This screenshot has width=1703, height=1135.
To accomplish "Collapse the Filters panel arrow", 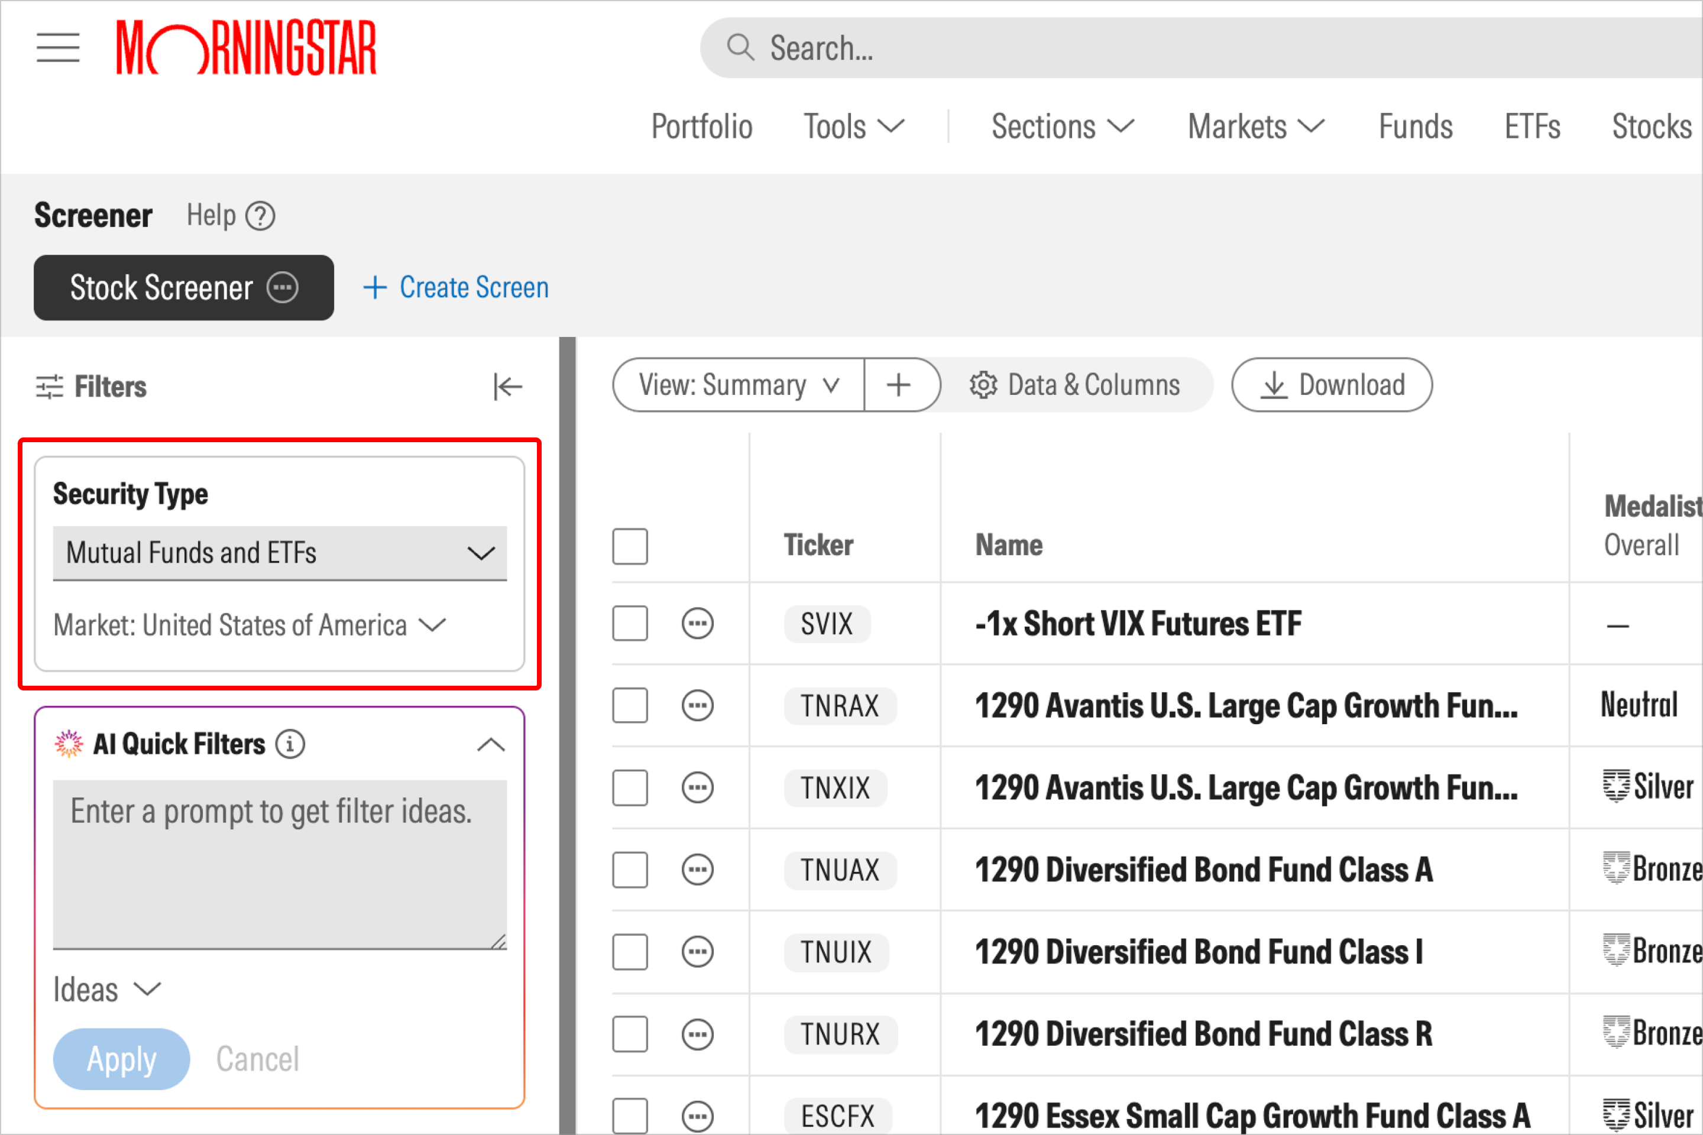I will pyautogui.click(x=507, y=387).
